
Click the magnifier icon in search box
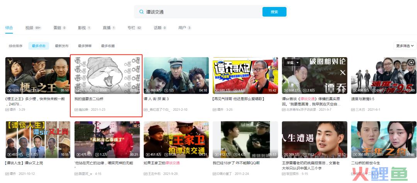tap(141, 12)
